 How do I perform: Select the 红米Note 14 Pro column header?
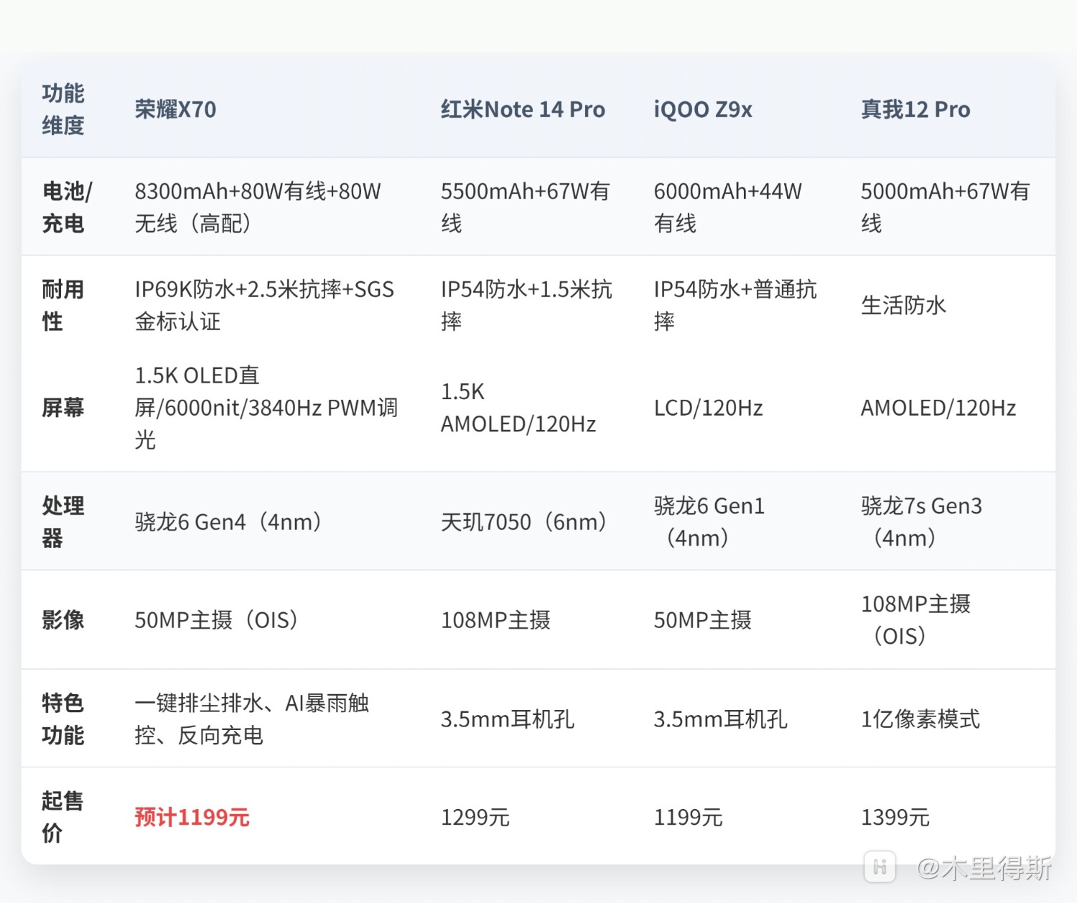click(523, 110)
